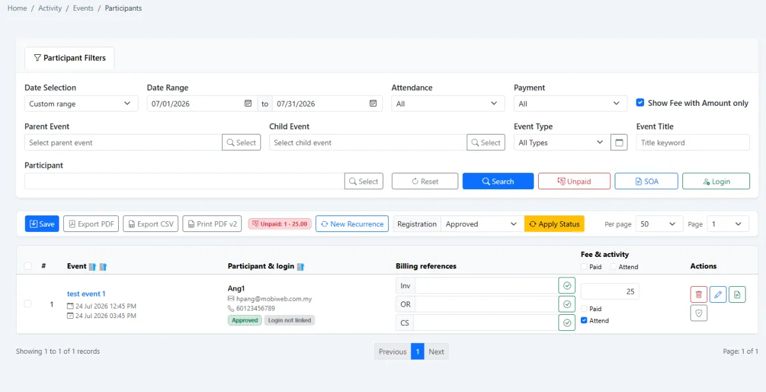Image resolution: width=766 pixels, height=392 pixels.
Task: Click the calendar icon next to Event Type
Action: [x=619, y=142]
